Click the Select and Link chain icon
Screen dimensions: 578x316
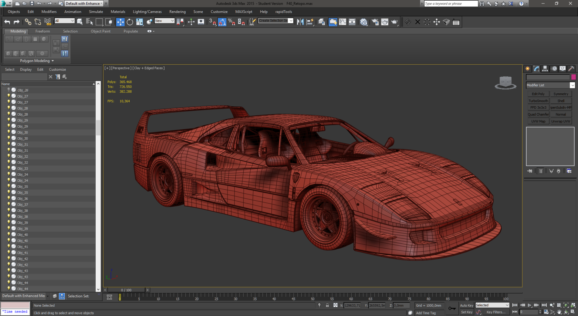28,22
